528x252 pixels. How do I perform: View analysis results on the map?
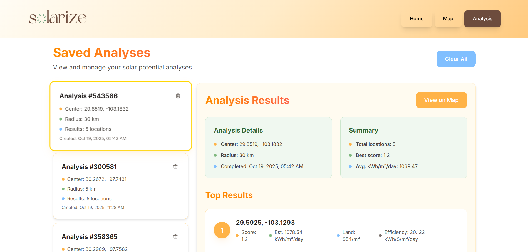[441, 100]
